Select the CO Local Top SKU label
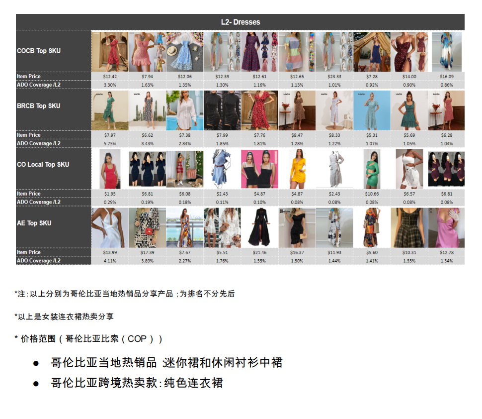Viewport: 482px width, 419px height. [x=43, y=164]
